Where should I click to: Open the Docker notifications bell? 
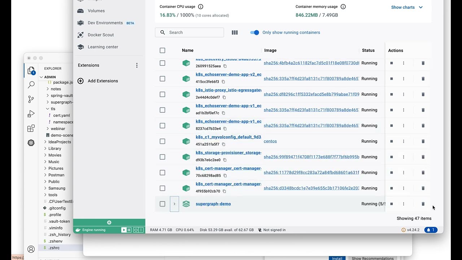tap(431, 230)
